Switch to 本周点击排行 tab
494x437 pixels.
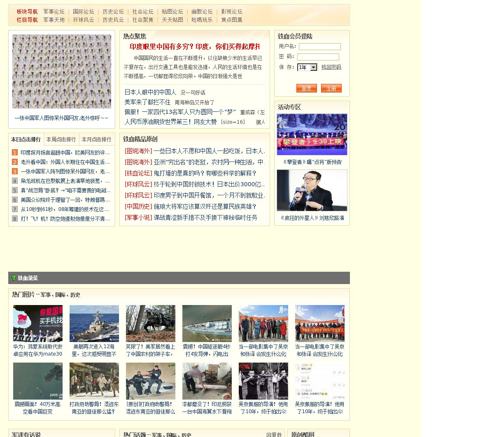pos(61,139)
